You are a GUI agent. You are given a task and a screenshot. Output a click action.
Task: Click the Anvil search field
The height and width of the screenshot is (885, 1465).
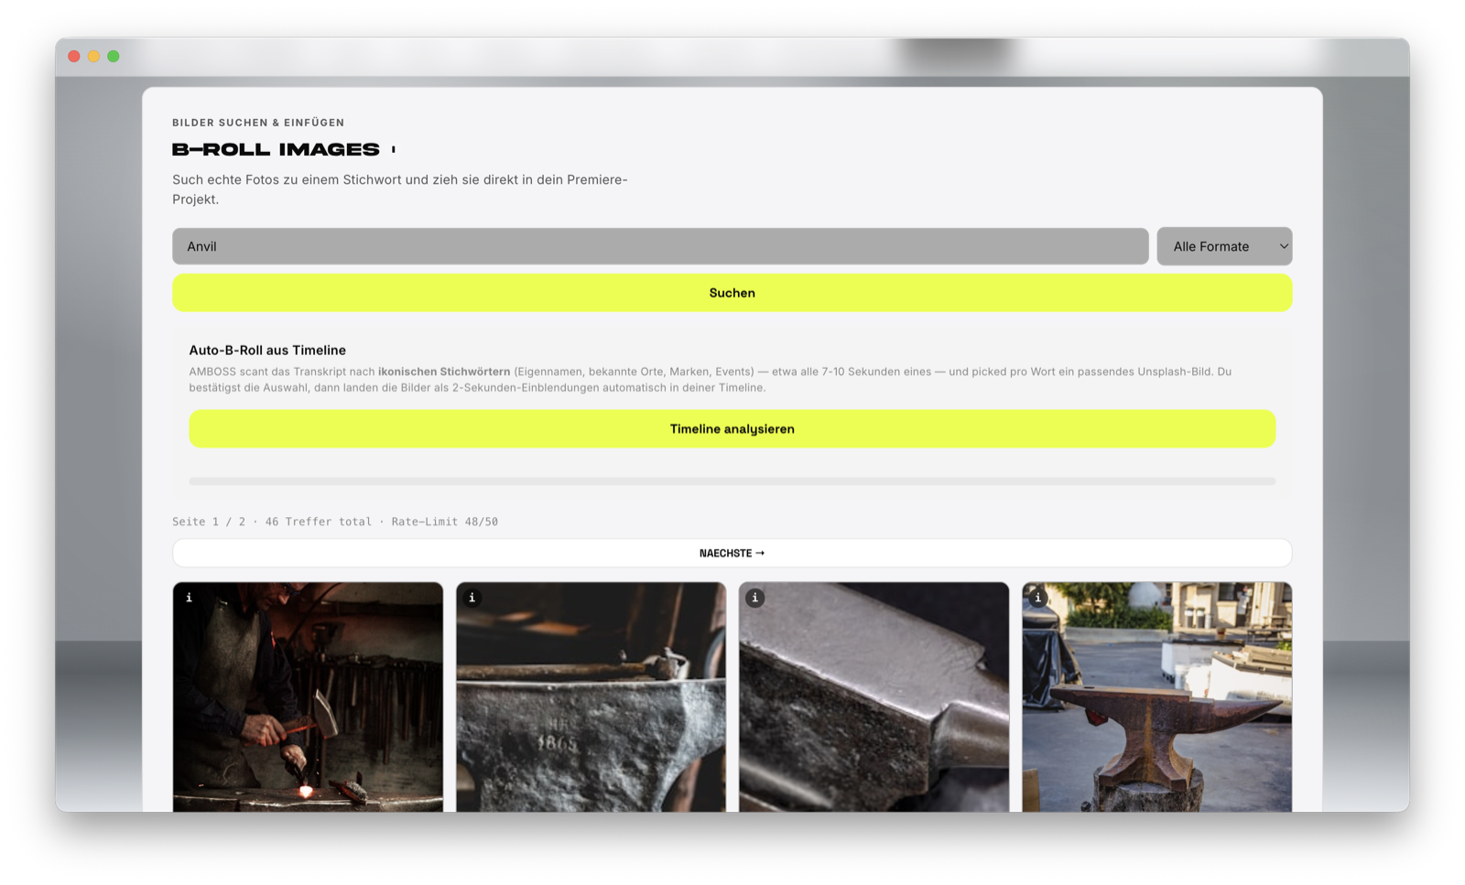(x=660, y=246)
